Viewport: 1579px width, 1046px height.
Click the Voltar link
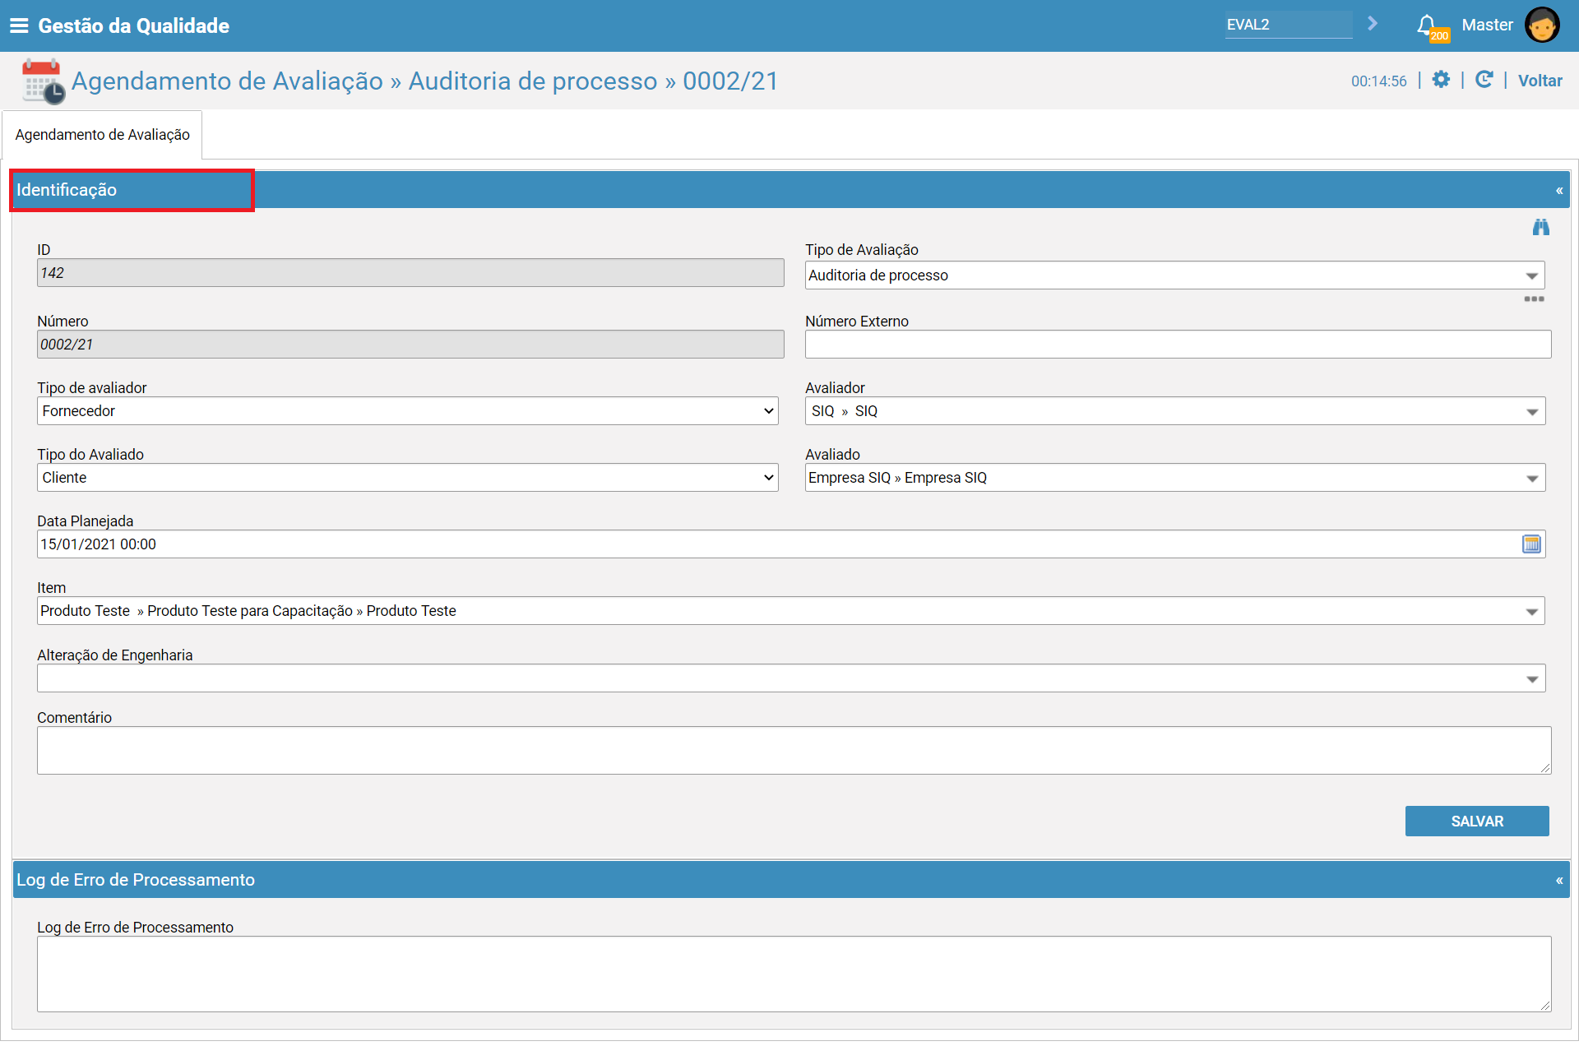coord(1540,81)
